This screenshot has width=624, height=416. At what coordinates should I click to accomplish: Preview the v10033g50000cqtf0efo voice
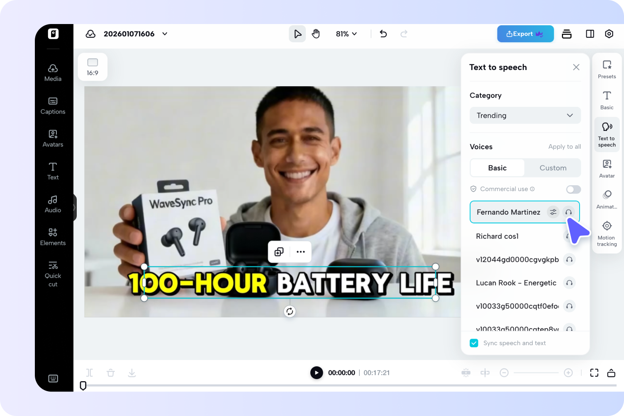pos(570,306)
